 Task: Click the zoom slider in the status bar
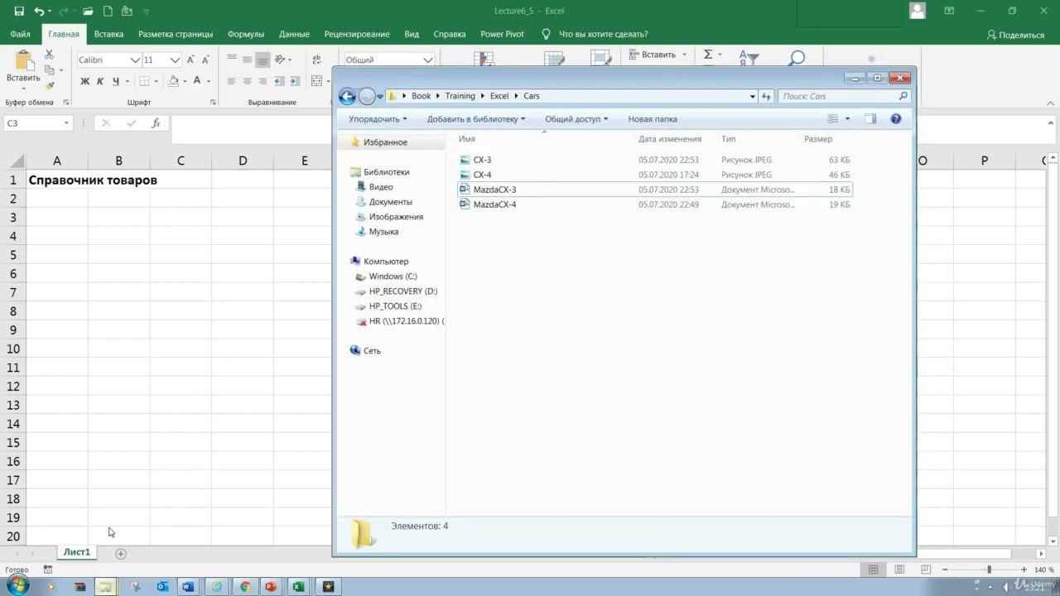(x=988, y=570)
